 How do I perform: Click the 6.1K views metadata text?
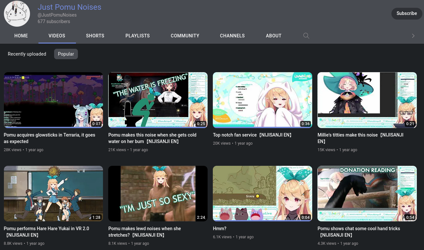click(223, 237)
